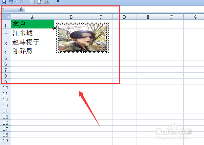
Task: Select row 15 header
Action: click(x=6, y=117)
